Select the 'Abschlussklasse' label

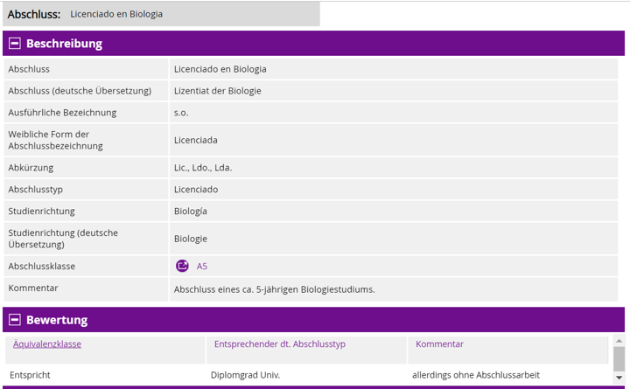(x=41, y=266)
